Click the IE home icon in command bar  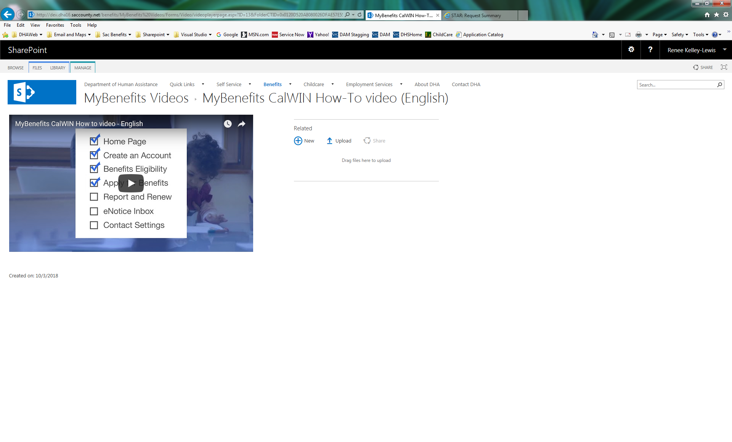pos(595,35)
